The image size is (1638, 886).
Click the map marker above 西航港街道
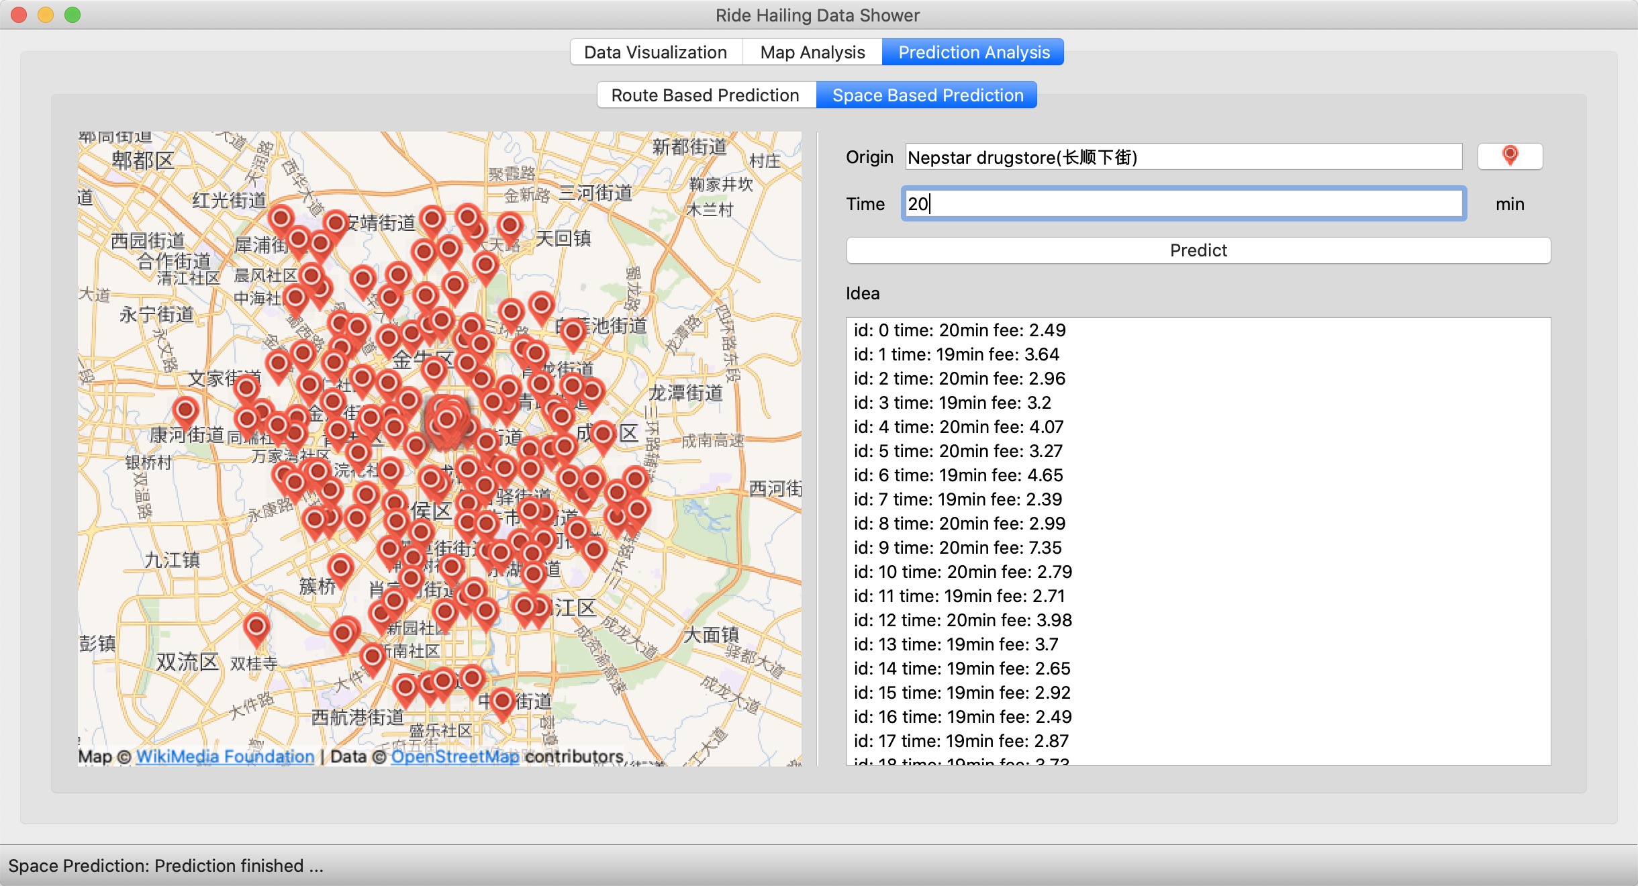[405, 687]
